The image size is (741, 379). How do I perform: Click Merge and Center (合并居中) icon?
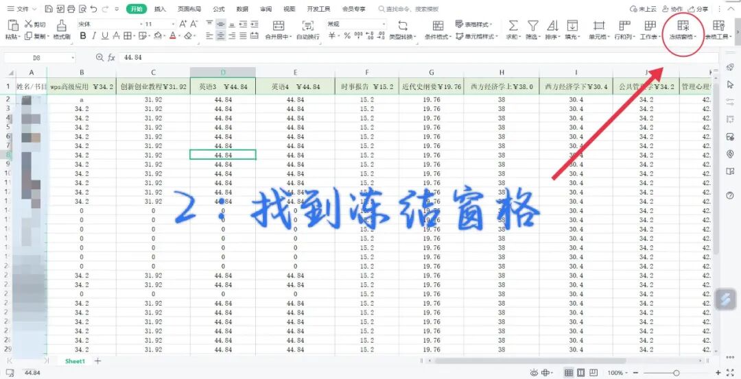click(x=279, y=25)
